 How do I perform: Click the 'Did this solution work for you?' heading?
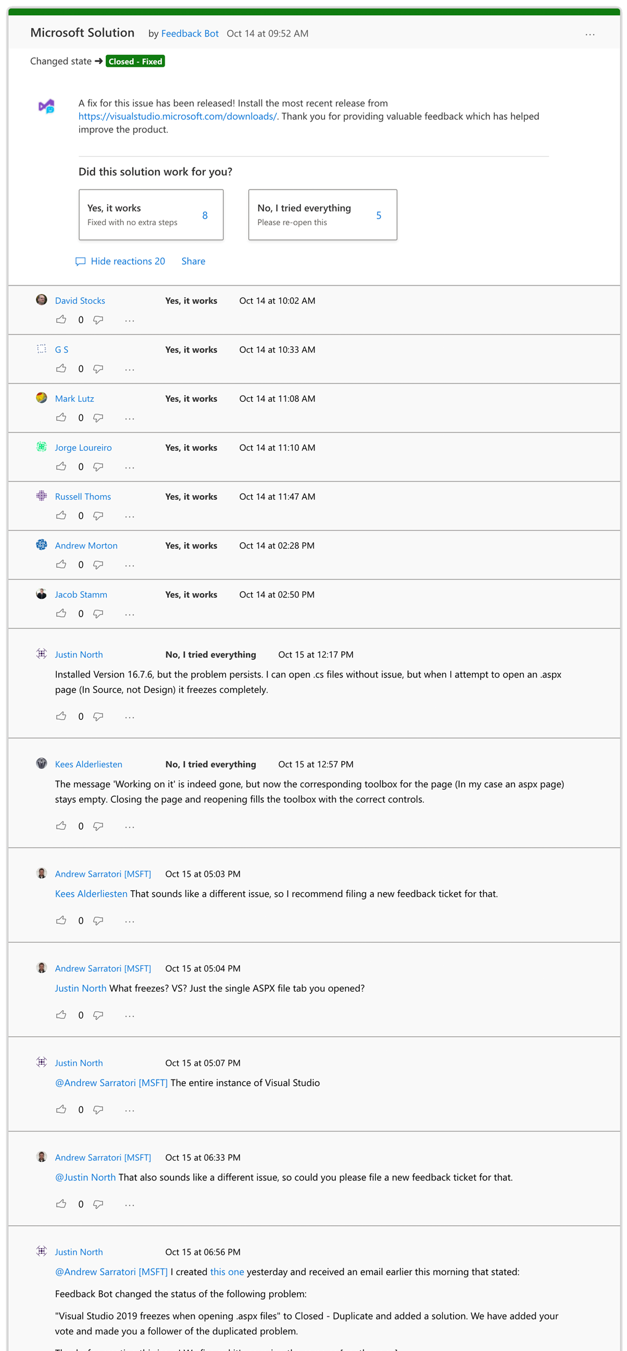tap(155, 171)
